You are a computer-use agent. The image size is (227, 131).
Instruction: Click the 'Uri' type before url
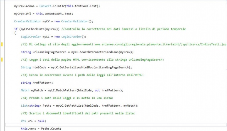click(x=23, y=121)
